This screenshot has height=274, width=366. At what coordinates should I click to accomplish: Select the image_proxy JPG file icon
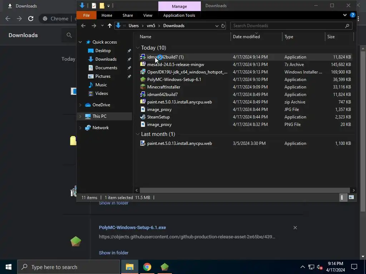click(143, 109)
